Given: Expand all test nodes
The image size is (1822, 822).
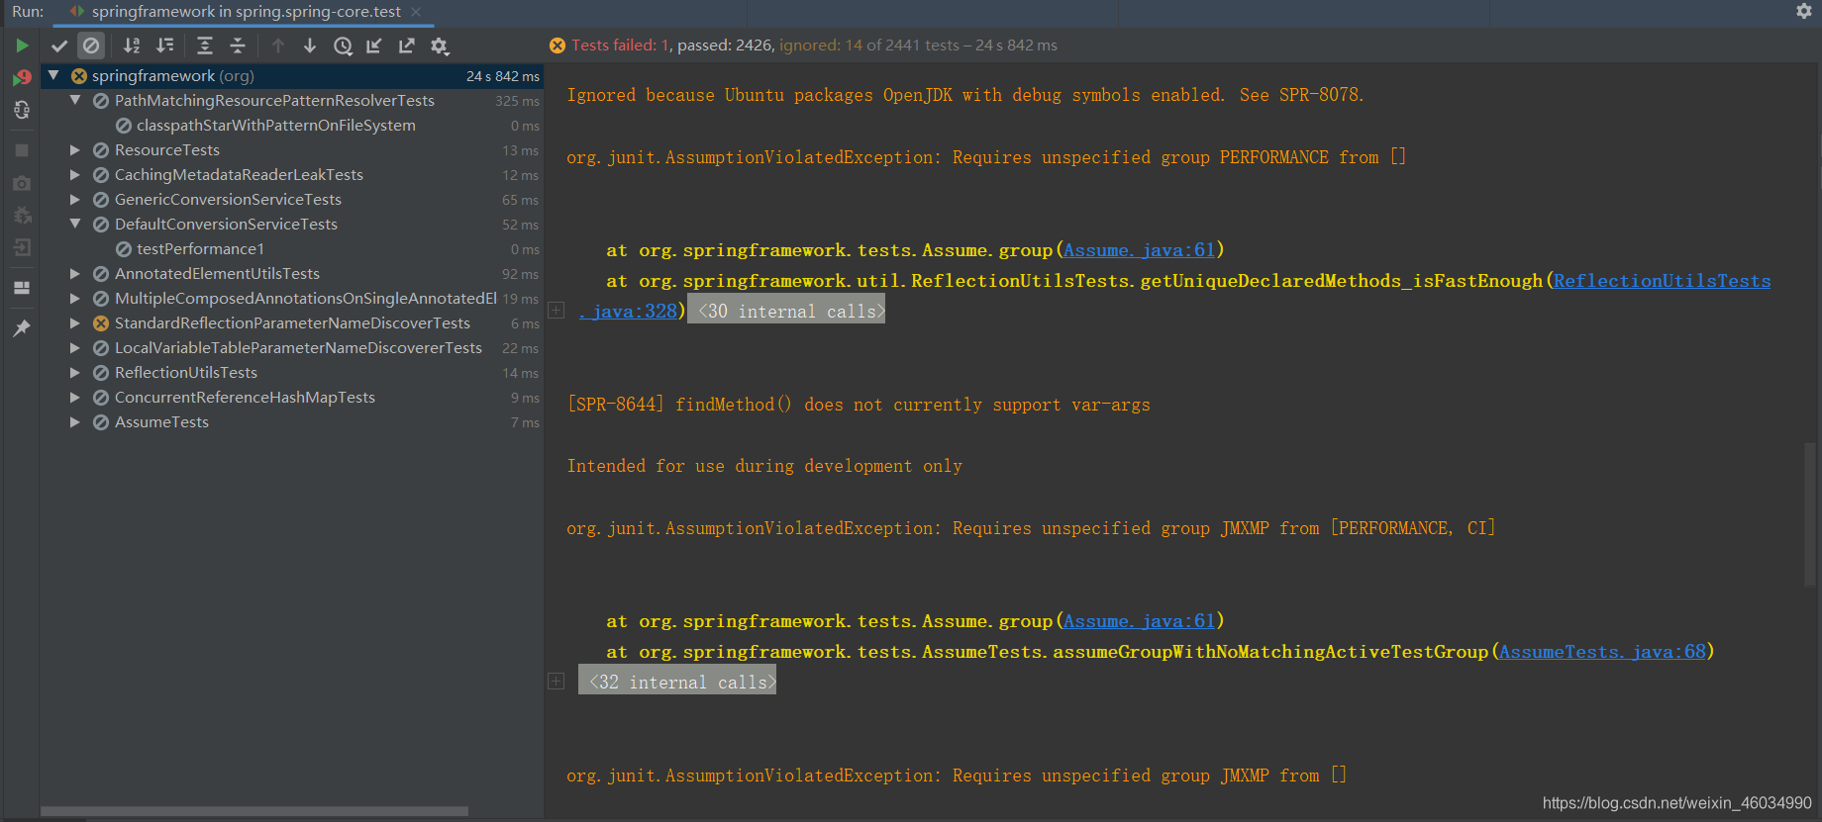Looking at the screenshot, I should [x=205, y=46].
